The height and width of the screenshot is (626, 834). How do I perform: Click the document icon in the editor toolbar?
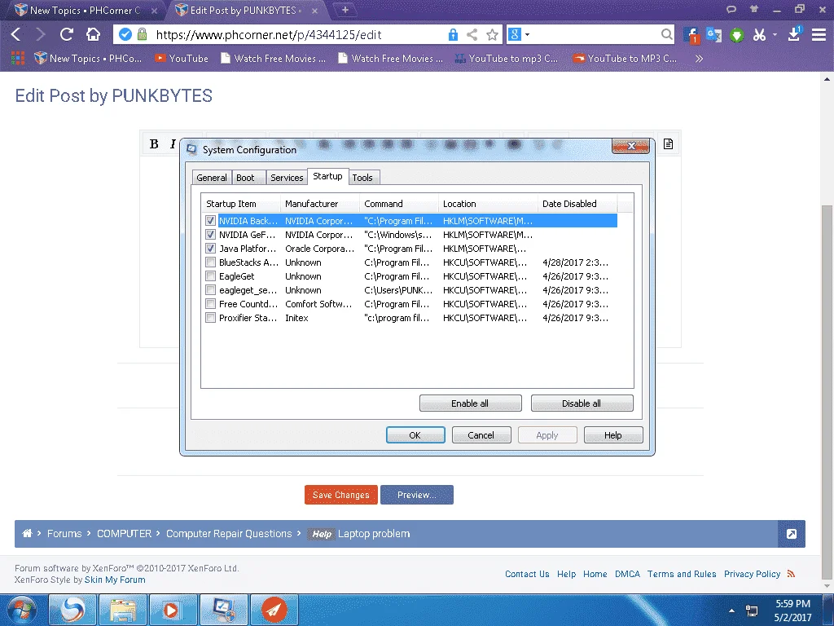pos(669,143)
